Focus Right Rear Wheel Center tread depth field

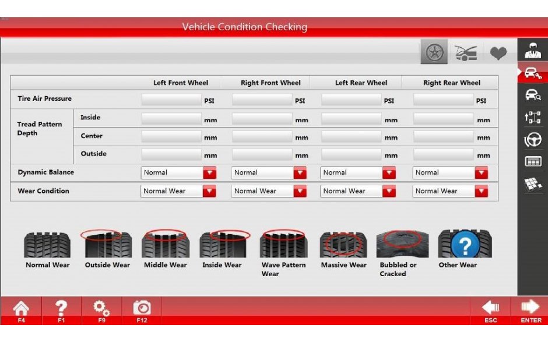[443, 136]
